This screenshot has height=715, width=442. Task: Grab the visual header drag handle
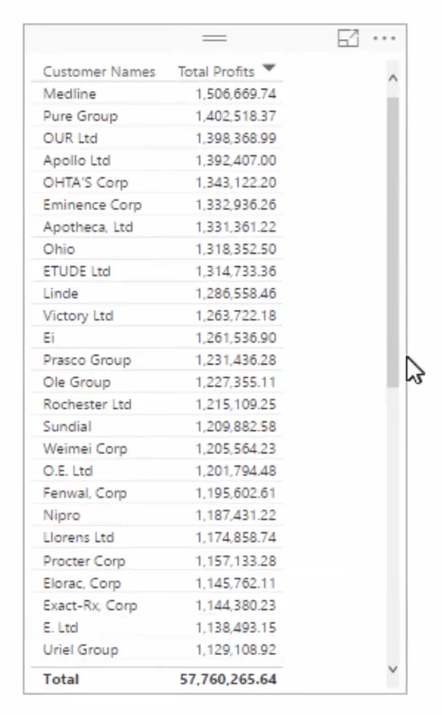tap(215, 39)
